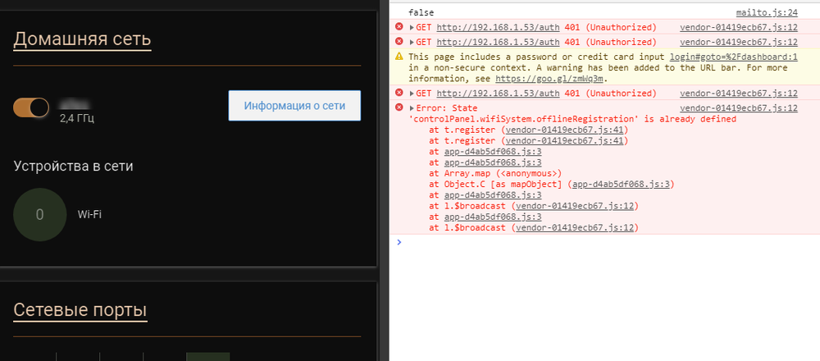The width and height of the screenshot is (820, 361).
Task: Toggle the 2,4 ГГц Wi-Fi switch
Action: point(31,107)
